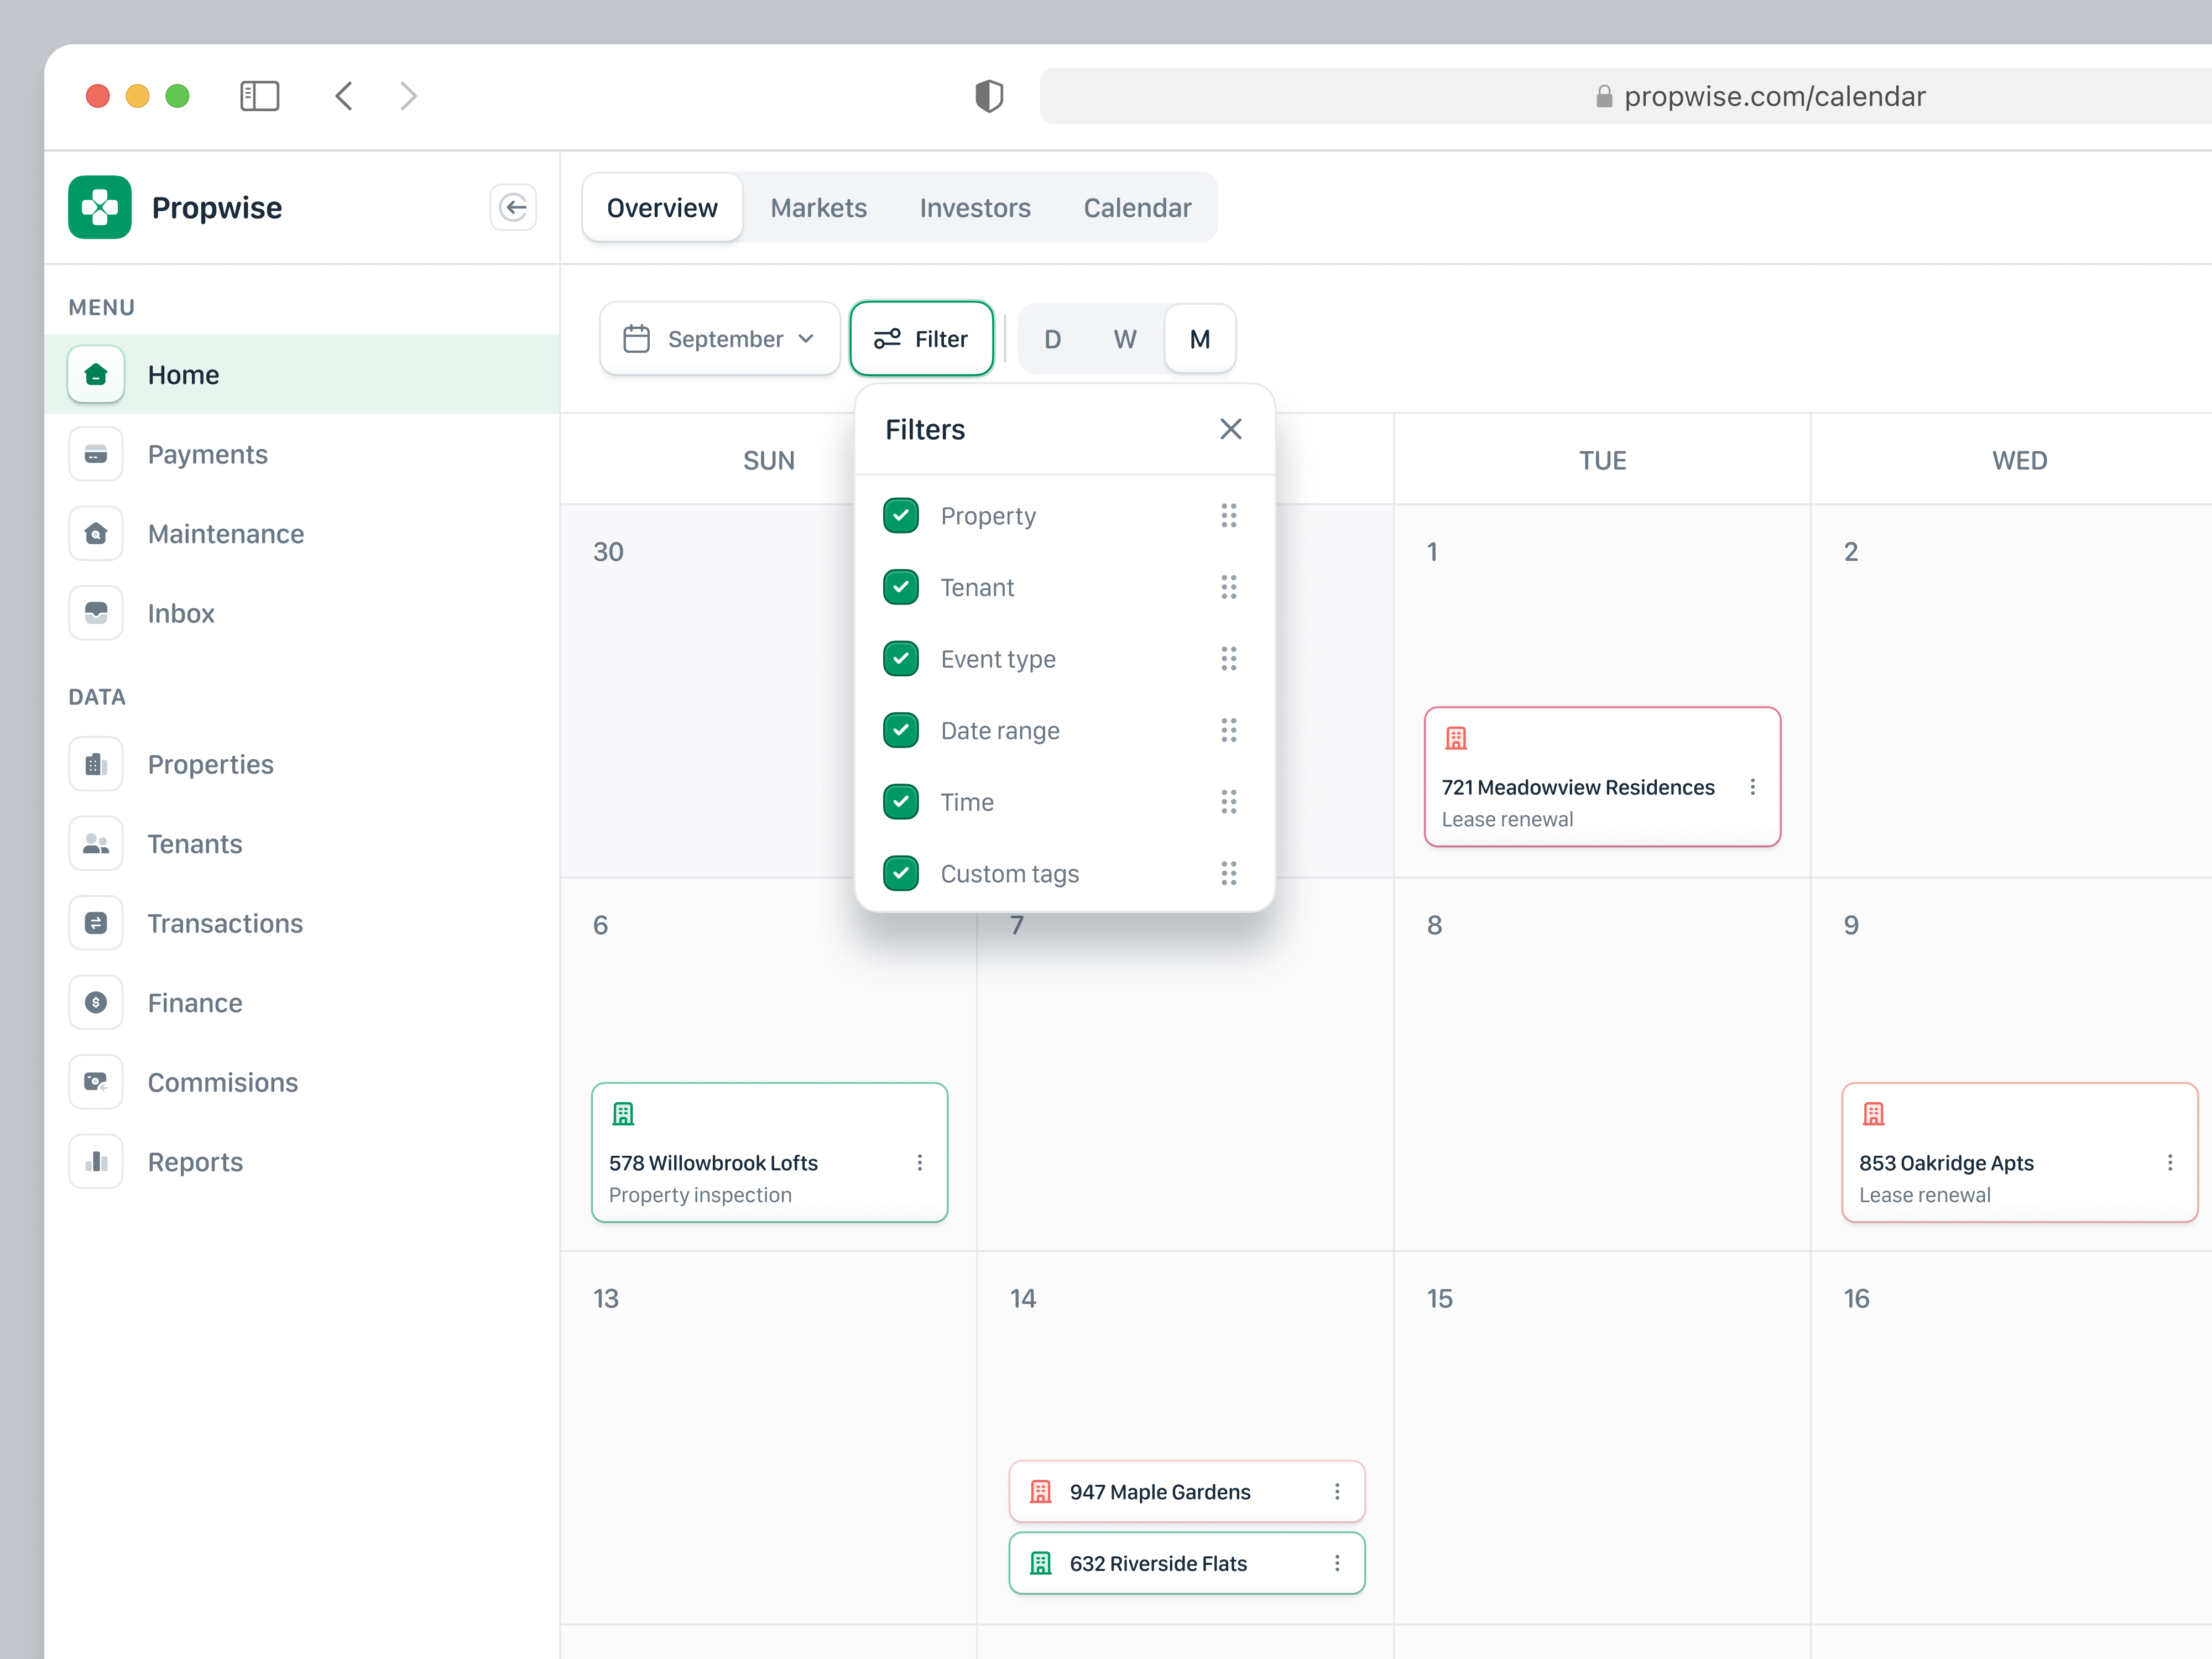Click the Propwise logo icon

pos(99,207)
